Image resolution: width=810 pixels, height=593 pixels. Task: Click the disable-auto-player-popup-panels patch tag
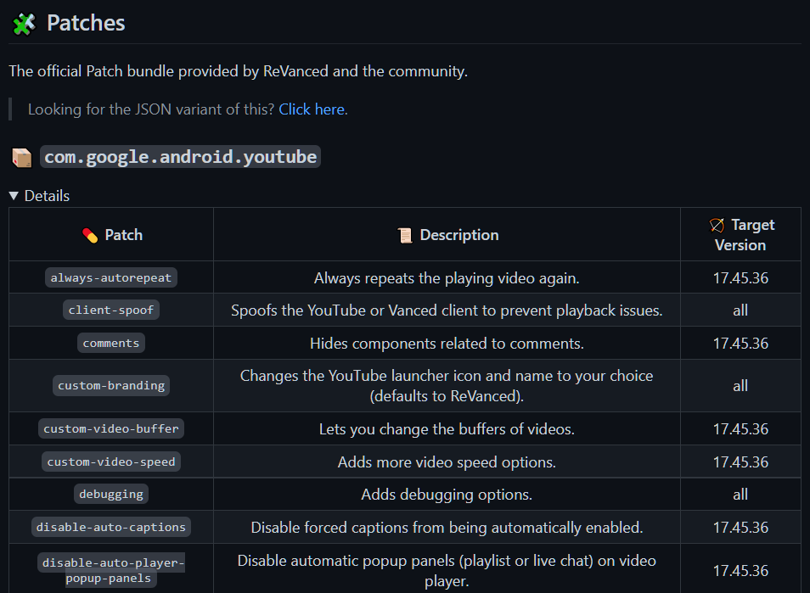click(111, 570)
